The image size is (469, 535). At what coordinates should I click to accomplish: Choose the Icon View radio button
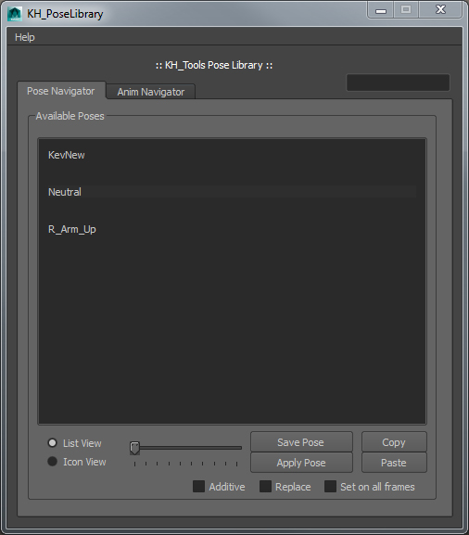52,462
